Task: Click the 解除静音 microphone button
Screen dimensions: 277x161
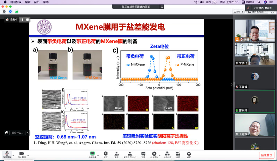Action: click(5, 154)
